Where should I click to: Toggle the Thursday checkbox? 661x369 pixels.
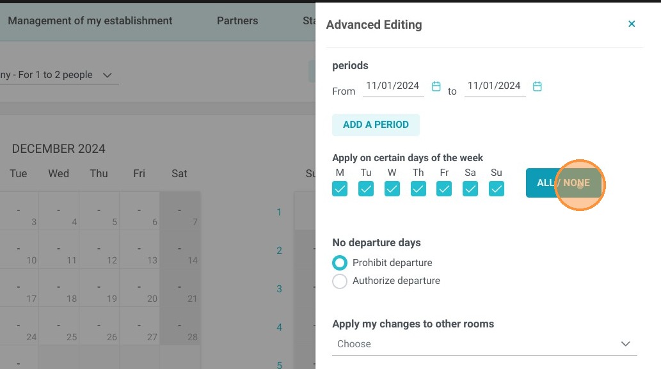(418, 189)
